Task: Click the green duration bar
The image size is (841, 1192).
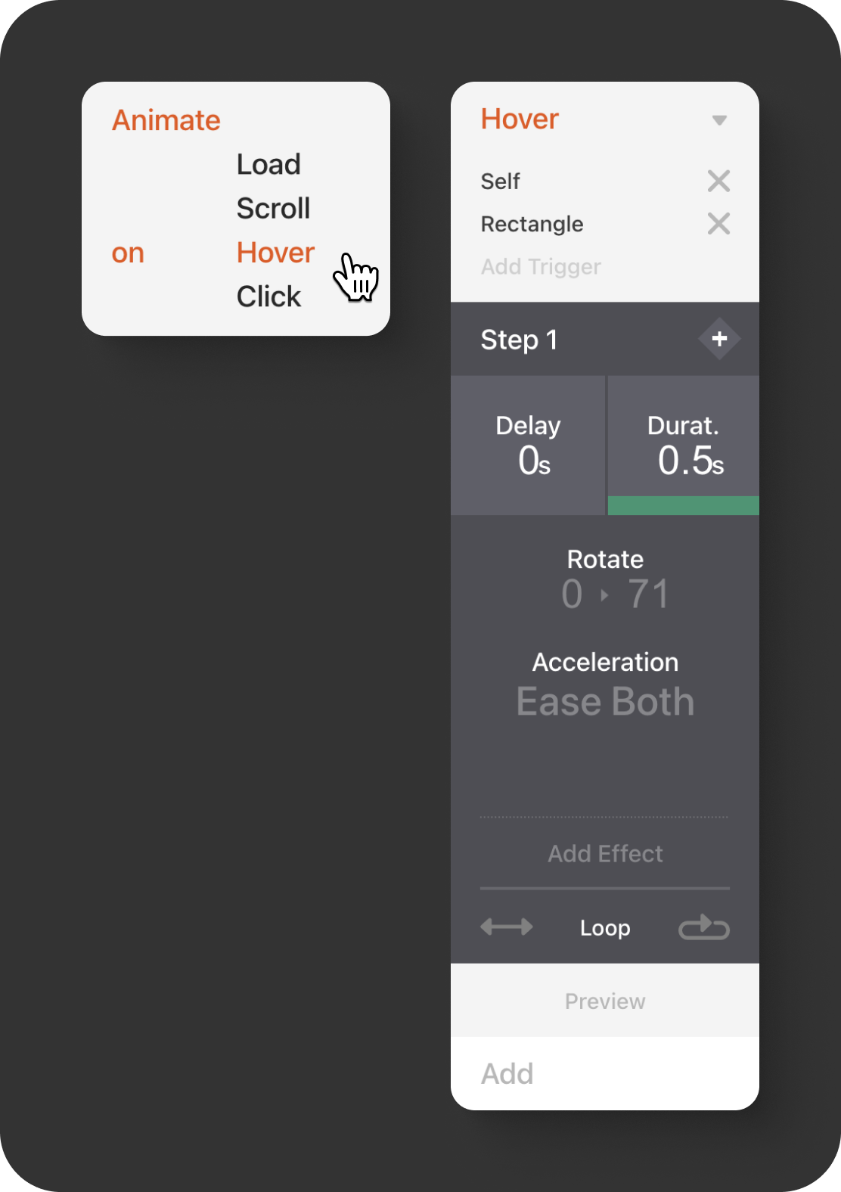Action: [x=683, y=505]
